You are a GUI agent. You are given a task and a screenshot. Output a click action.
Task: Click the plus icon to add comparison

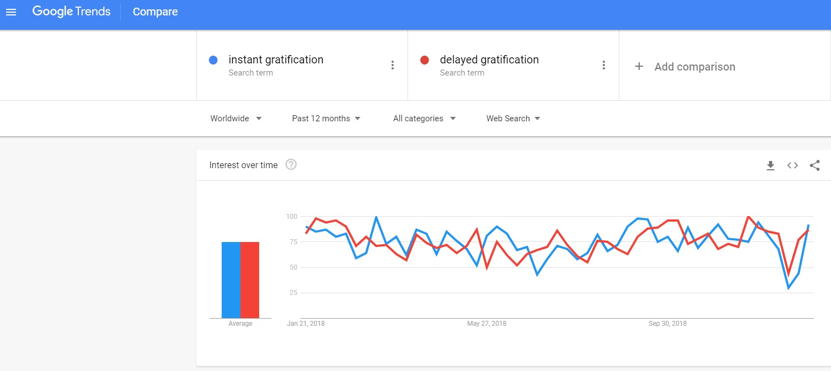(x=639, y=66)
